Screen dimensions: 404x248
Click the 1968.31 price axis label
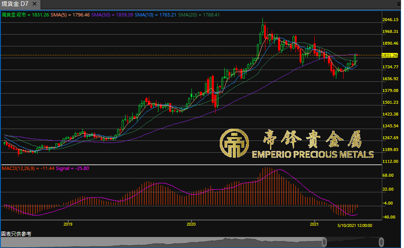(390, 32)
